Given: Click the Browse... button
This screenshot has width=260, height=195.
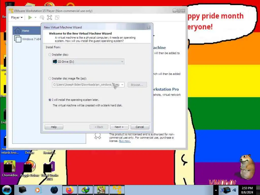Looking at the screenshot, I should [137, 85].
